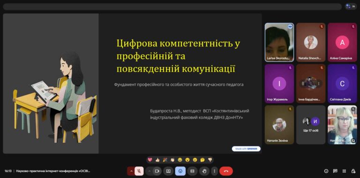Click picture-in-picture icon on bottom-right webcam tile
The image size is (360, 178).
click(x=353, y=141)
